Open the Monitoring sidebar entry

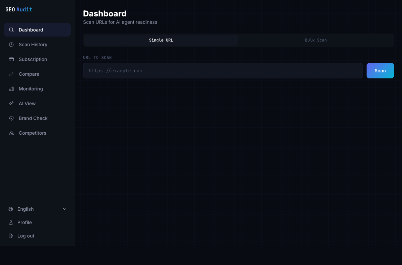(x=31, y=89)
